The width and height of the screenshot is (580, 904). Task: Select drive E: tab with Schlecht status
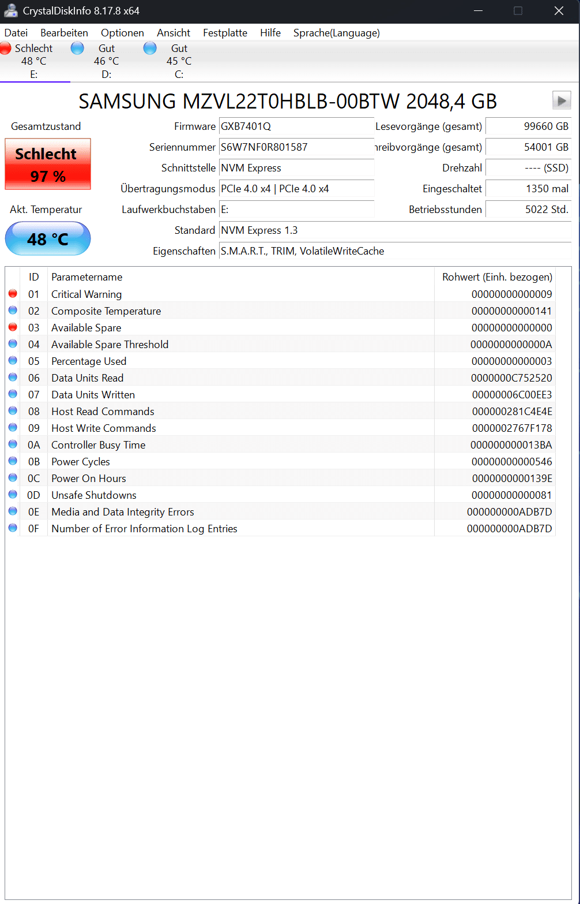[x=35, y=61]
